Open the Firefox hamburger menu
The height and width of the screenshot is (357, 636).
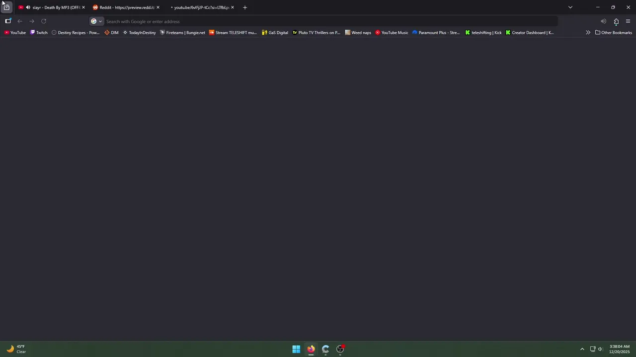[x=628, y=21]
